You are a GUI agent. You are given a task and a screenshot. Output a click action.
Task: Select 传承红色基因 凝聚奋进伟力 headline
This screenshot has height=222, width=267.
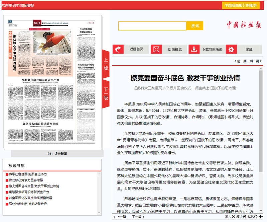click(28, 174)
